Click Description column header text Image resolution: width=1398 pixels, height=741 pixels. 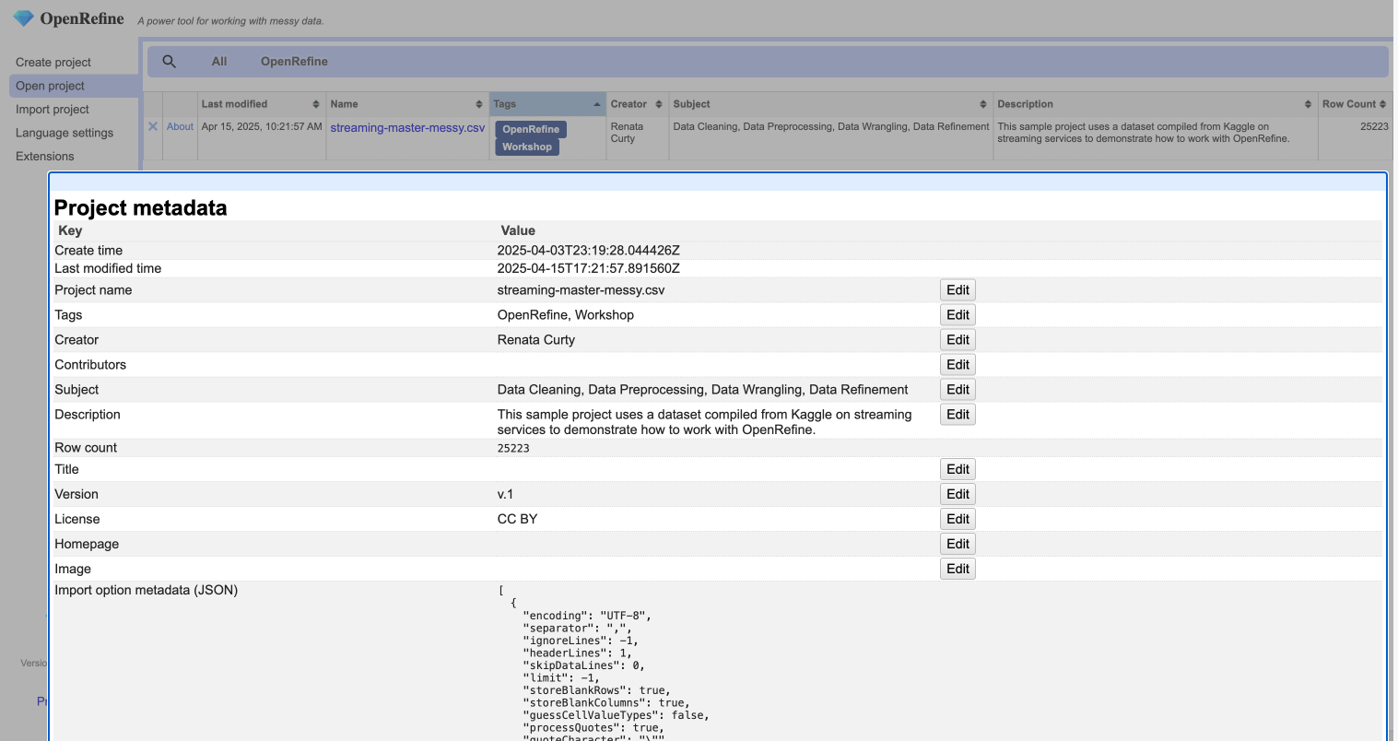coord(1025,104)
